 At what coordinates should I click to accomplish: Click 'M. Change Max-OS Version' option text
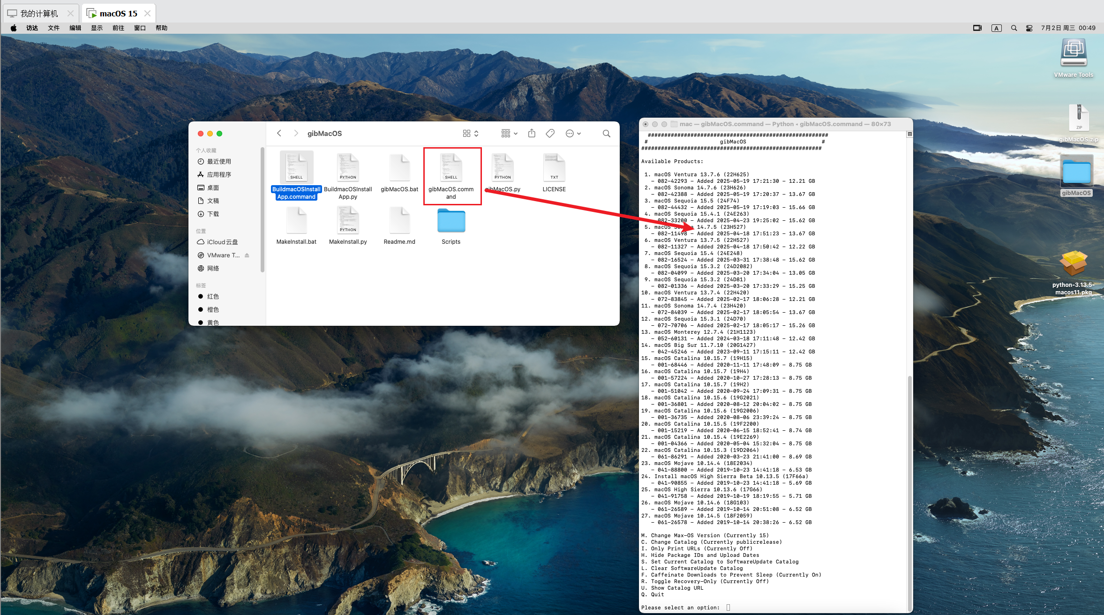pos(705,535)
